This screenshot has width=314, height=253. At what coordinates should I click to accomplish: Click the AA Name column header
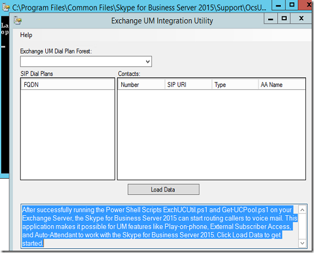281,85
